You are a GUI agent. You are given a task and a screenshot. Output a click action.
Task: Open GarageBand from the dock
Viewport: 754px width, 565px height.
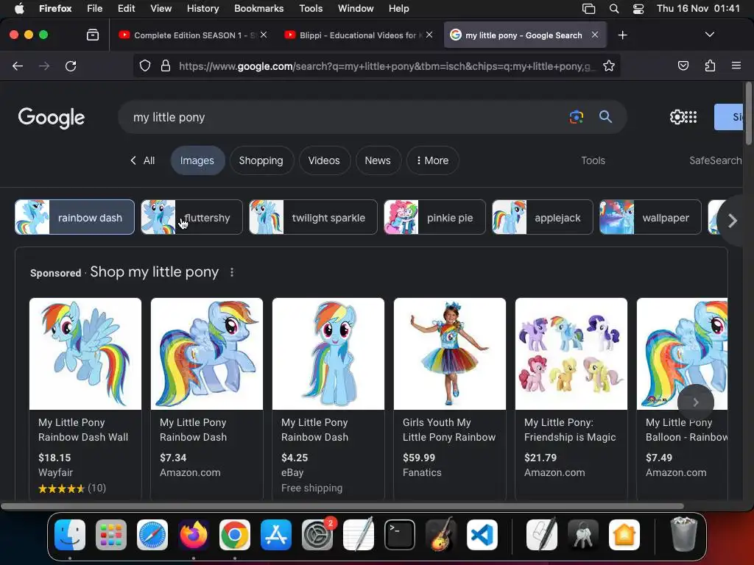tap(441, 535)
